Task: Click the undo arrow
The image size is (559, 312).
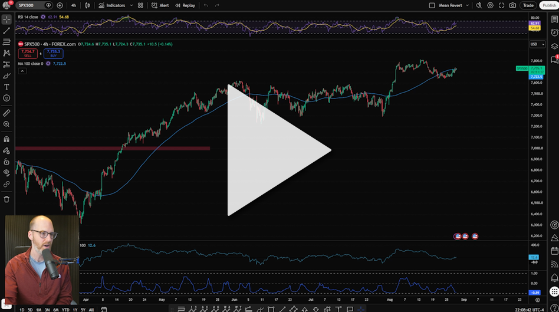Action: (206, 5)
